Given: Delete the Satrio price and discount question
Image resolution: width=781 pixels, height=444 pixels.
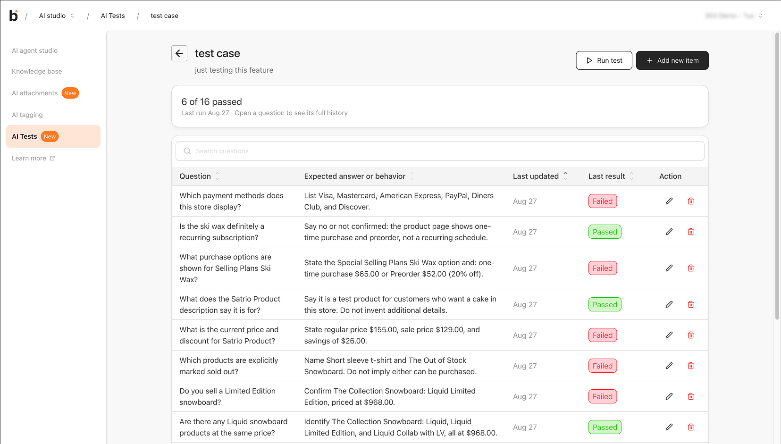Looking at the screenshot, I should [691, 335].
